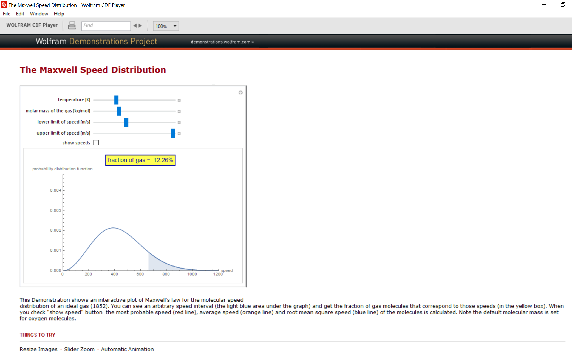The width and height of the screenshot is (572, 357).
Task: Click inside the Find search field
Action: point(106,25)
